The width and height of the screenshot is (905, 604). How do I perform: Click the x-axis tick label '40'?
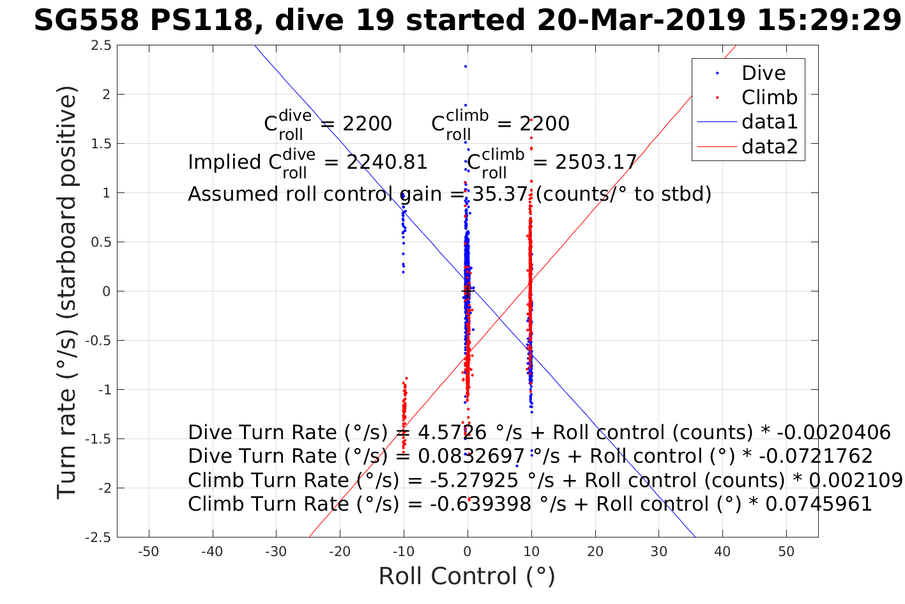(x=722, y=552)
